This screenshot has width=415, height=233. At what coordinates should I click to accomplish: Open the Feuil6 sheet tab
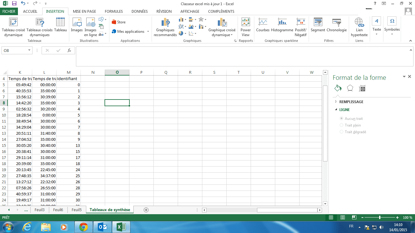click(x=58, y=210)
